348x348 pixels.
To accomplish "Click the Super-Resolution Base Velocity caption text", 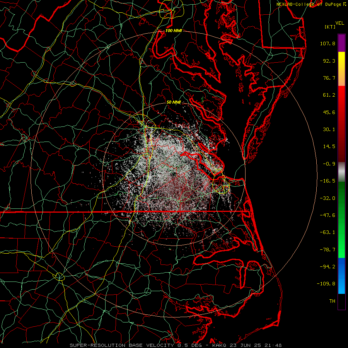I will pos(176,345).
